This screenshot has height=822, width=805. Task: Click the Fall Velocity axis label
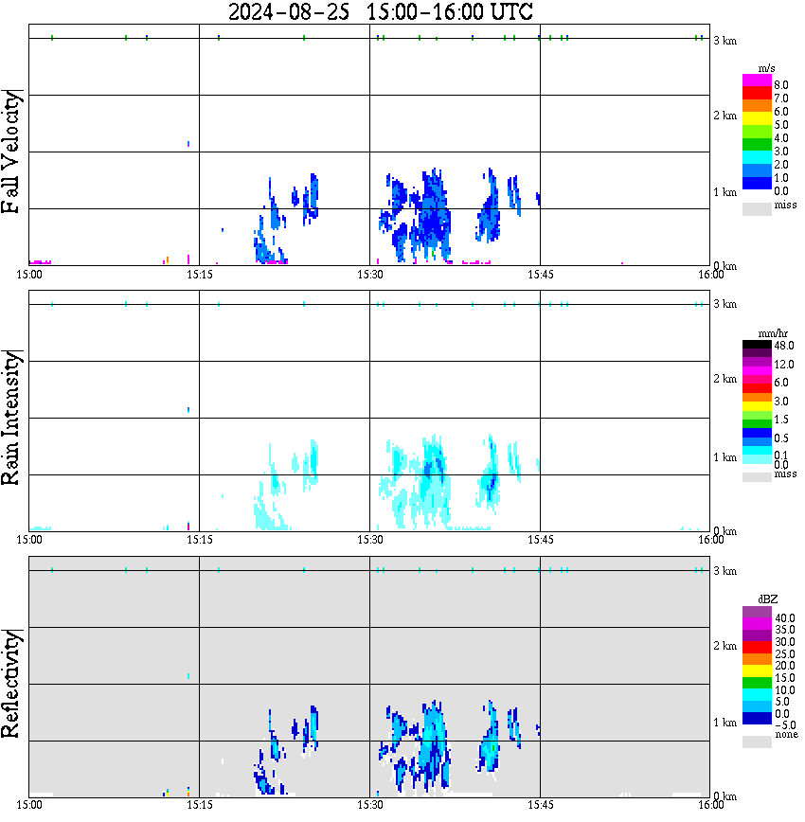point(11,152)
